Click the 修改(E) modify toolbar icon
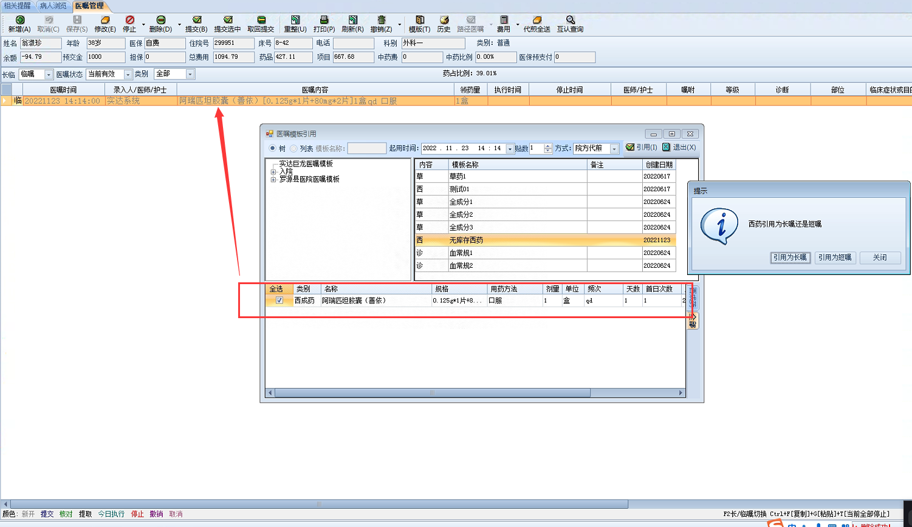The height and width of the screenshot is (527, 912). coord(105,20)
